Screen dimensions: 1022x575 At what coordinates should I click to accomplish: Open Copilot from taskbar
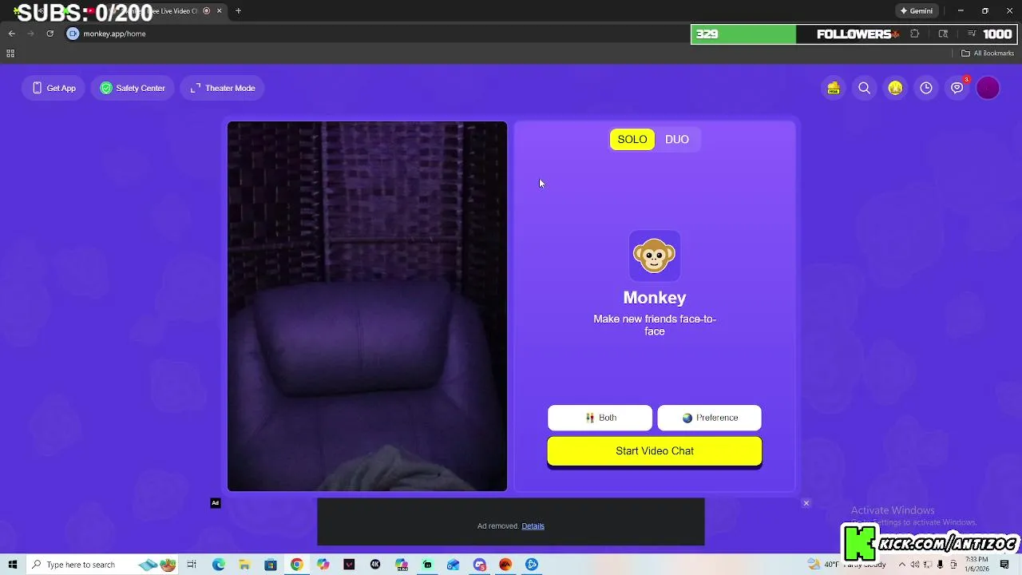tap(323, 565)
